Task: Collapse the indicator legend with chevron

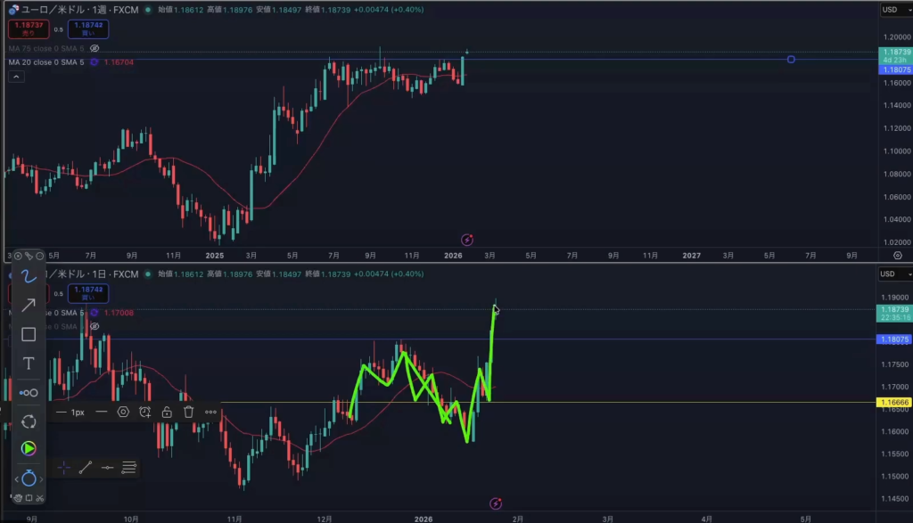Action: (x=17, y=479)
